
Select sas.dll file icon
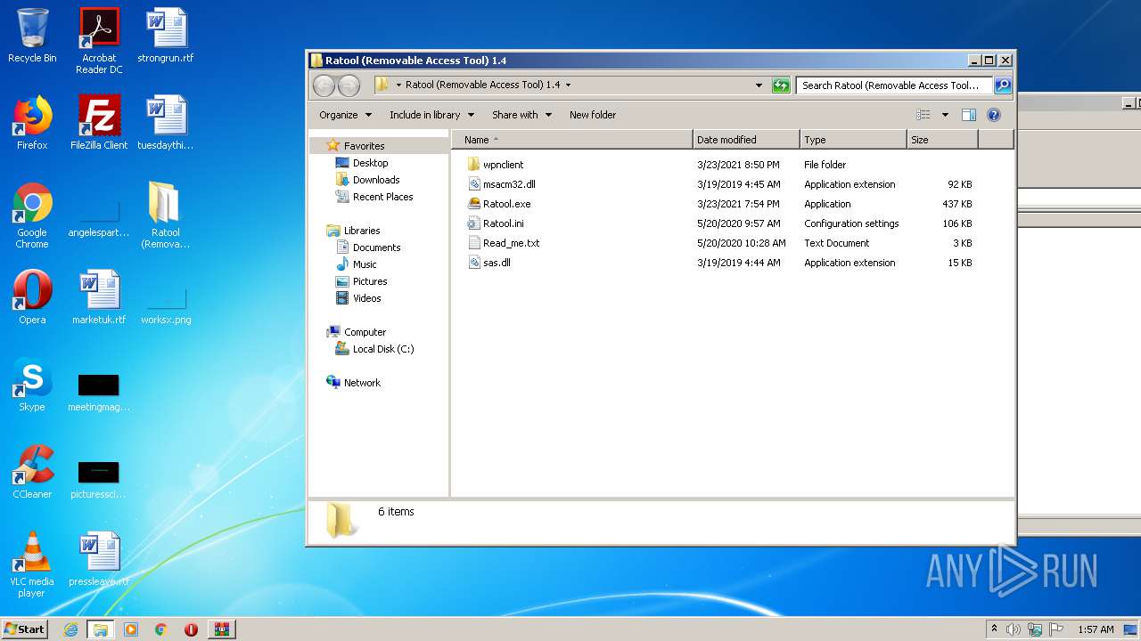coord(474,263)
